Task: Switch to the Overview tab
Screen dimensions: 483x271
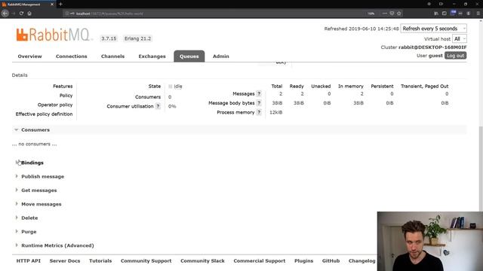Action: (x=30, y=56)
